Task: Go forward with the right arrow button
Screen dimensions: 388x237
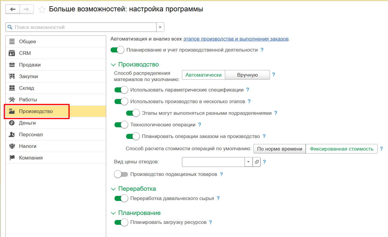Action: point(27,10)
